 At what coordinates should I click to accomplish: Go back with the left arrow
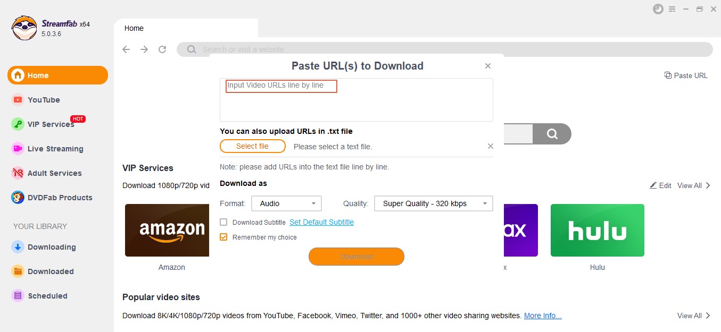(126, 49)
